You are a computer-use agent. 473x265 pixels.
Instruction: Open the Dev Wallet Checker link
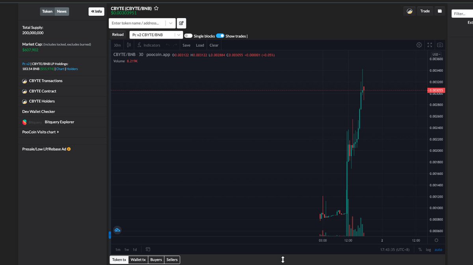pyautogui.click(x=39, y=112)
